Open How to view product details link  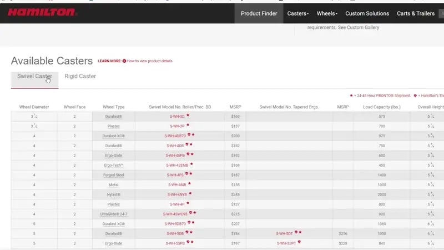coord(149,61)
